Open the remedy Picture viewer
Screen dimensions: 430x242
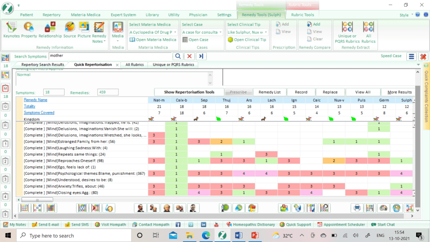[x=84, y=29]
